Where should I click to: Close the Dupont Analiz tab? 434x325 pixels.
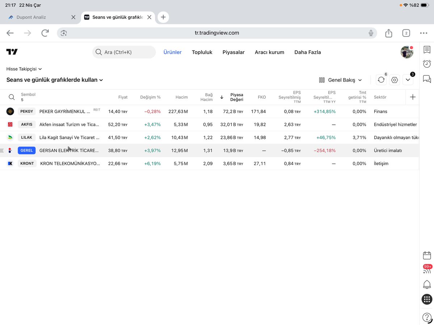73,17
